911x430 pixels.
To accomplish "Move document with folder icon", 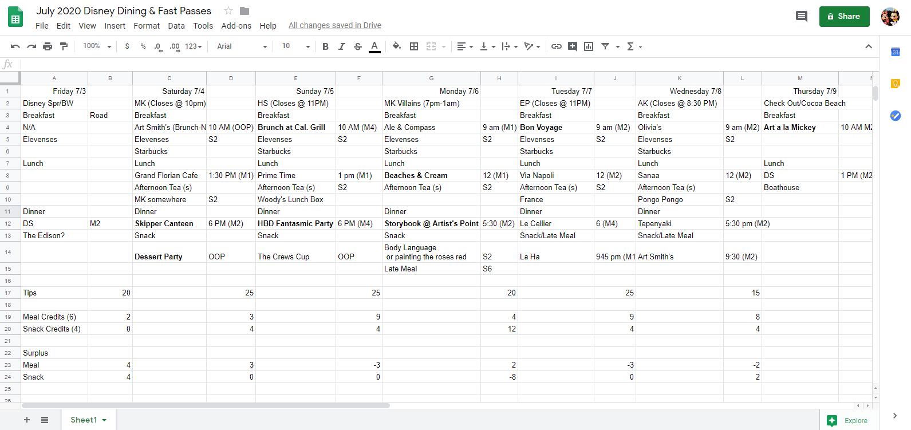I will (x=244, y=11).
